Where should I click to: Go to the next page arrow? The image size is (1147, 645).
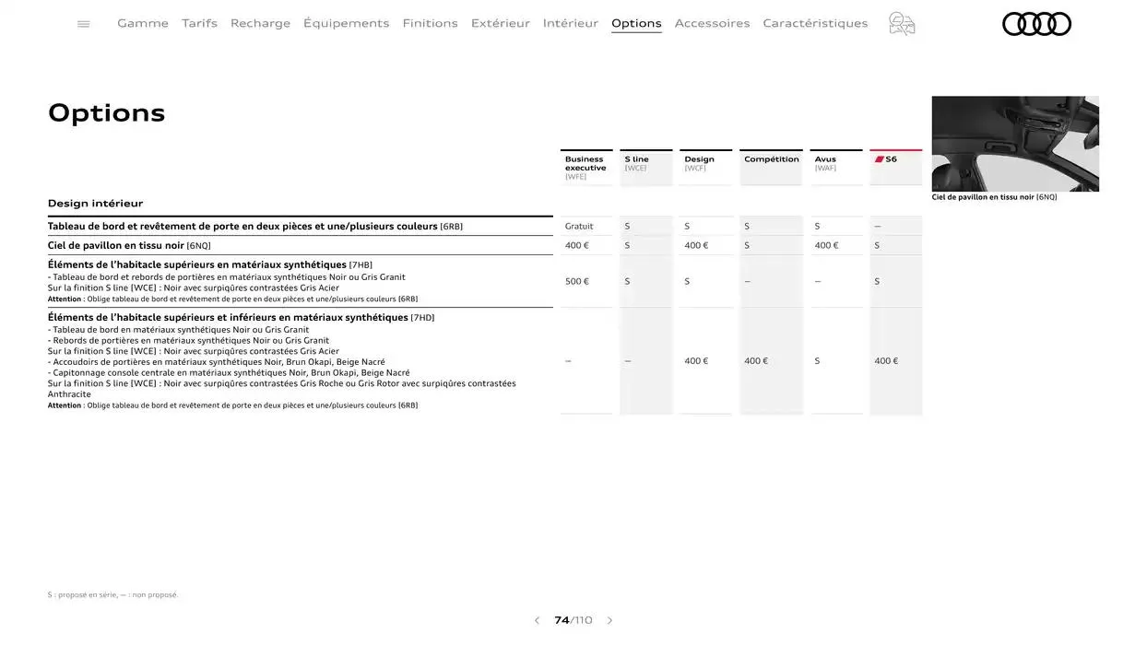pyautogui.click(x=609, y=618)
